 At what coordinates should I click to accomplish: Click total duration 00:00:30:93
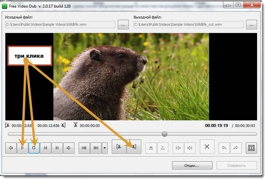[x=245, y=125]
